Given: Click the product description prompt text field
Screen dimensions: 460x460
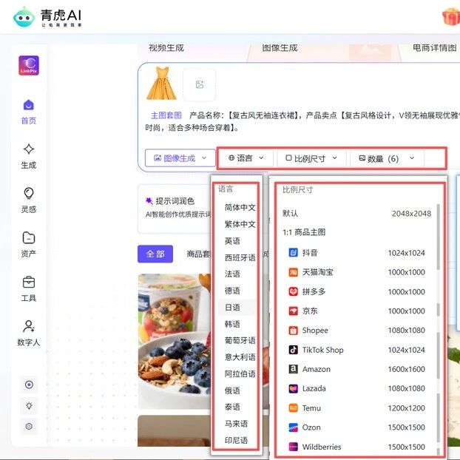Looking at the screenshot, I should tap(302, 121).
